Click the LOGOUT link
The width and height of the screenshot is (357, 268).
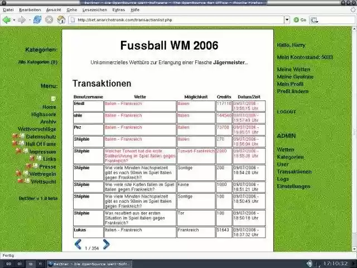[286, 112]
